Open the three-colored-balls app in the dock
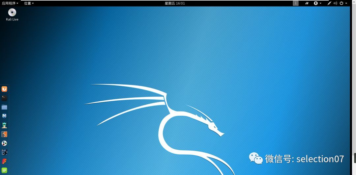This screenshot has height=175, width=356. (4, 143)
